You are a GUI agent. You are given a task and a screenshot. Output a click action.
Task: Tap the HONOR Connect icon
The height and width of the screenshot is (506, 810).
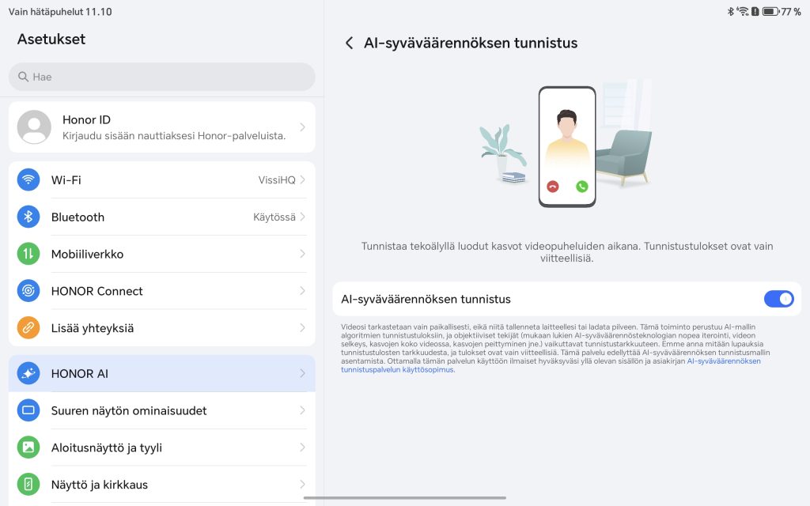pos(28,291)
